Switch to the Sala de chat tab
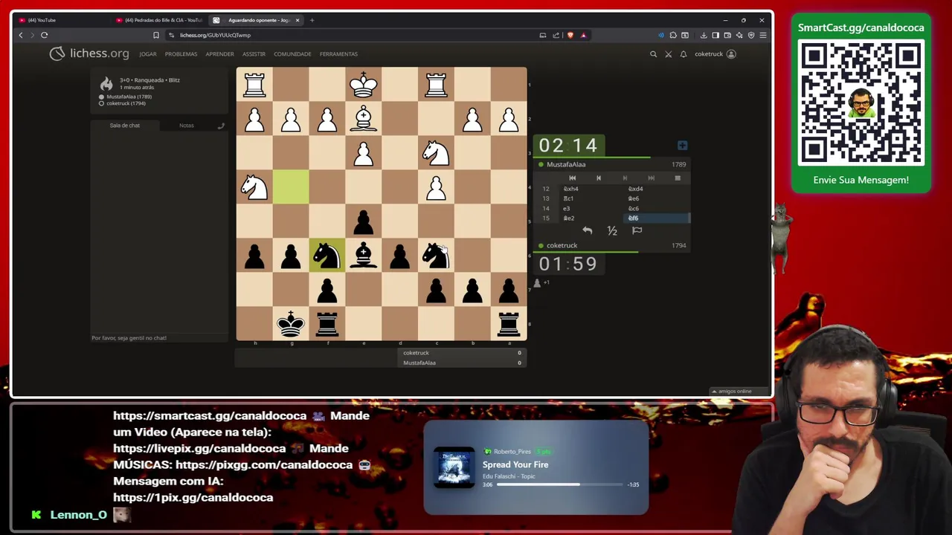The width and height of the screenshot is (952, 535). point(125,126)
